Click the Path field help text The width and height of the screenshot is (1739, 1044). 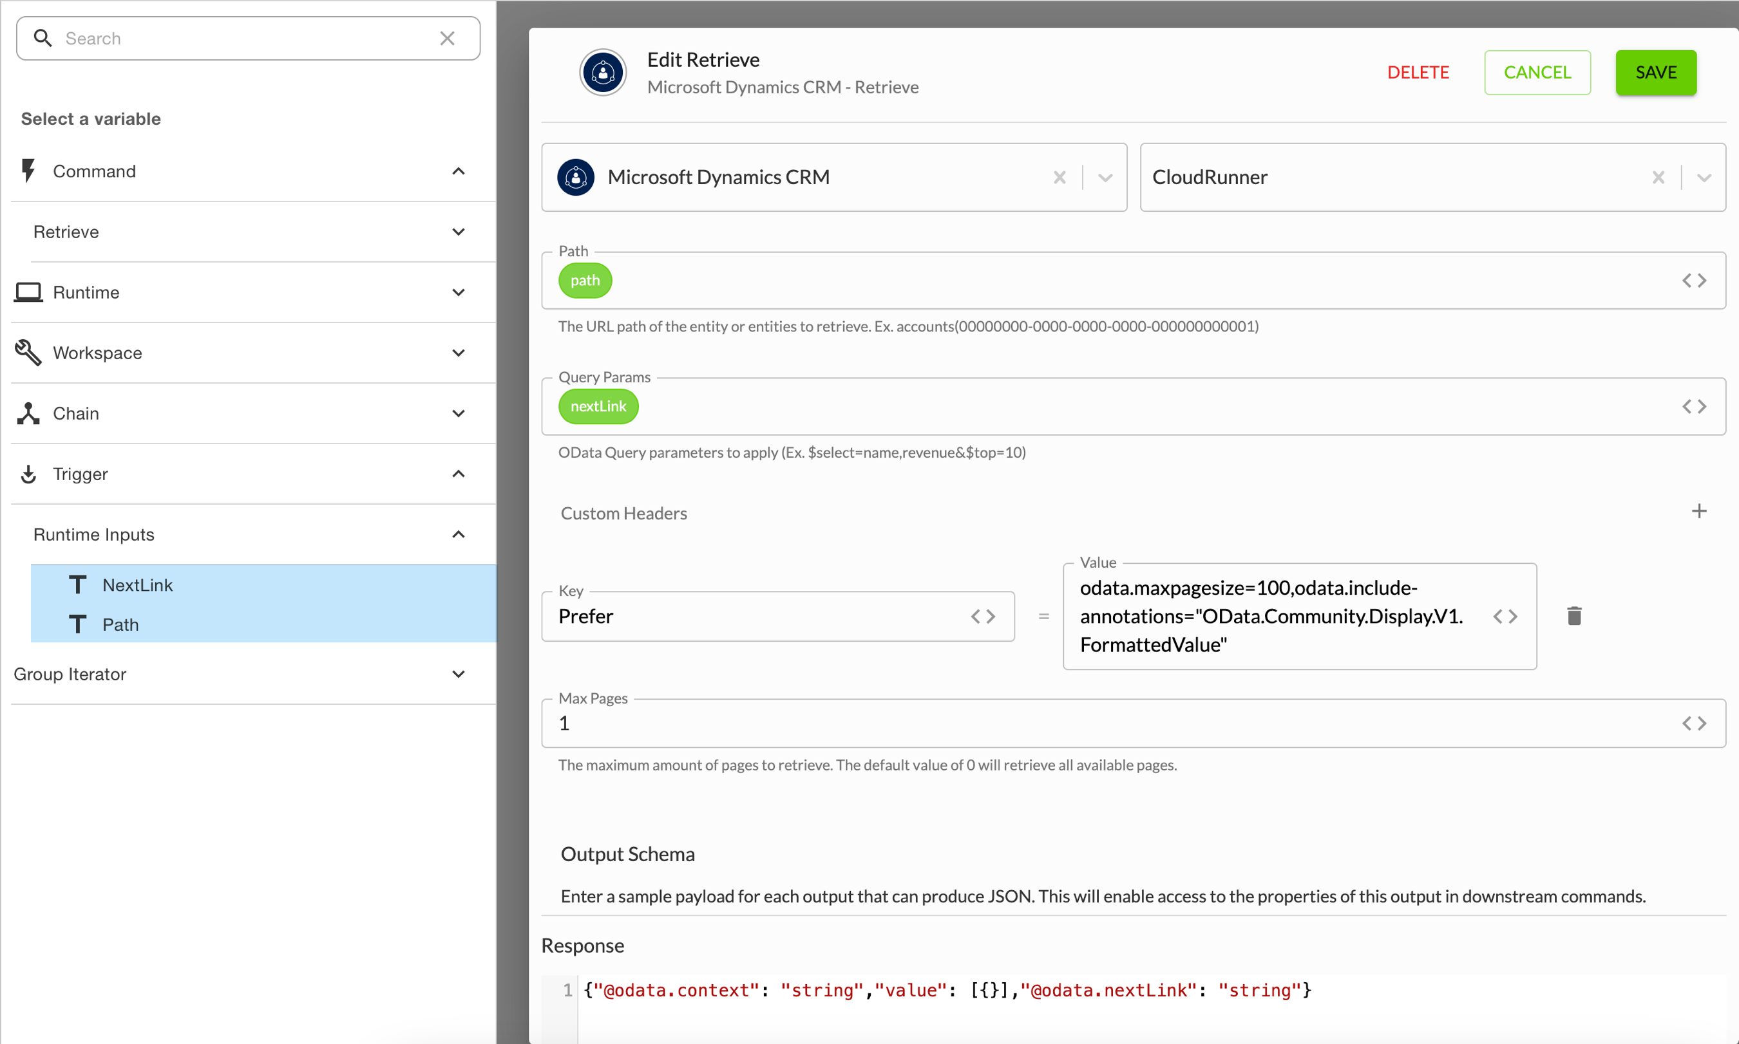point(908,326)
